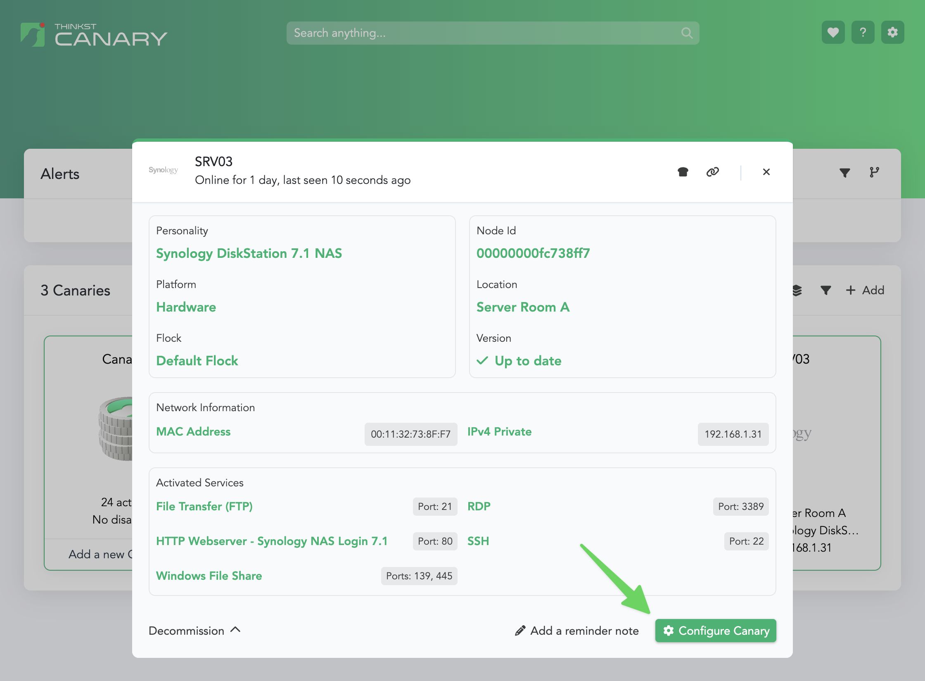Add a new Canary with plus Add
This screenshot has height=681, width=925.
coord(865,290)
